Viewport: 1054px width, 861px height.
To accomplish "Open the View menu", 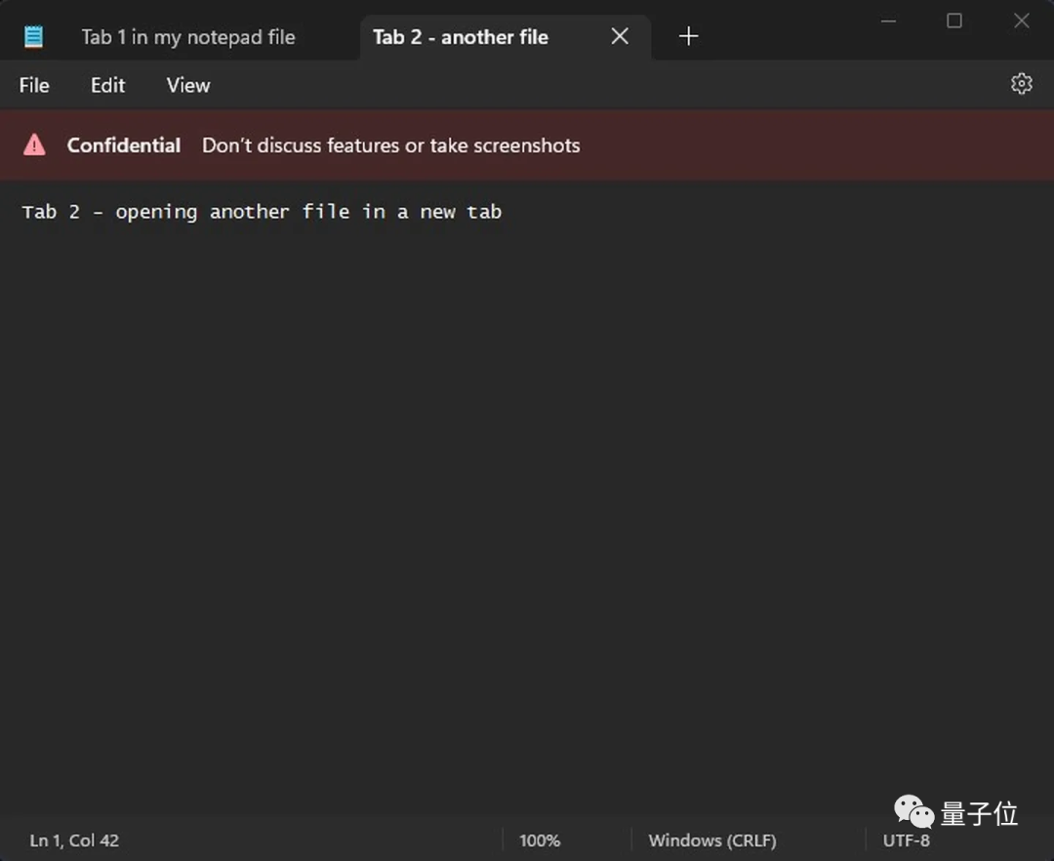I will 188,85.
